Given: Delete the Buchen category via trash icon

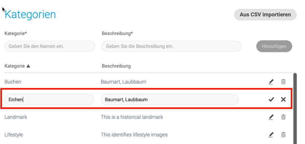Looking at the screenshot, I should (284, 82).
